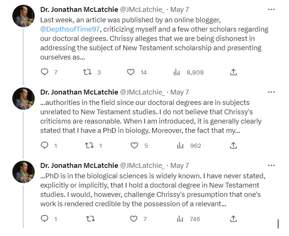This screenshot has height=236, width=289.
Task: Share the third tweet in the thread
Action: click(x=233, y=218)
